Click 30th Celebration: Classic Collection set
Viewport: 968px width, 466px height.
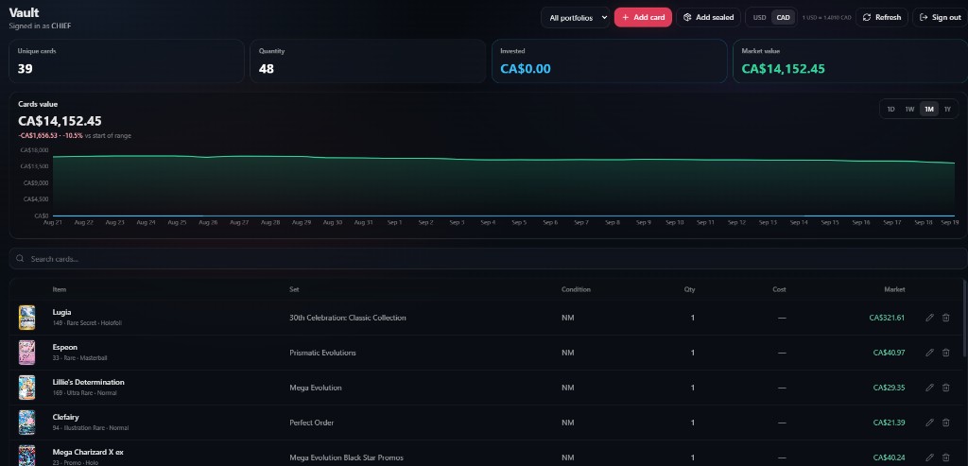pyautogui.click(x=348, y=318)
